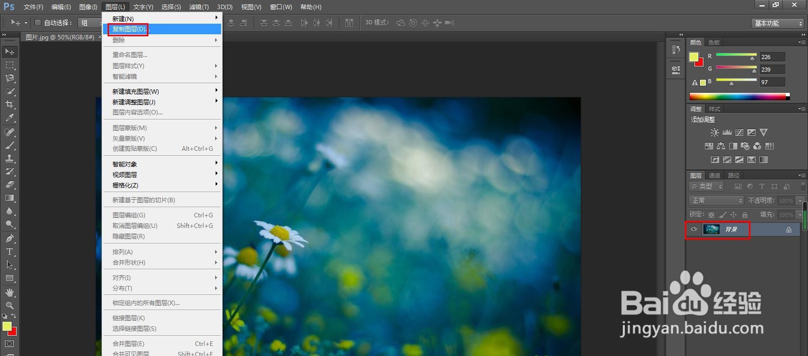
Task: Select the 背景 layer thumbnail
Action: tap(711, 229)
